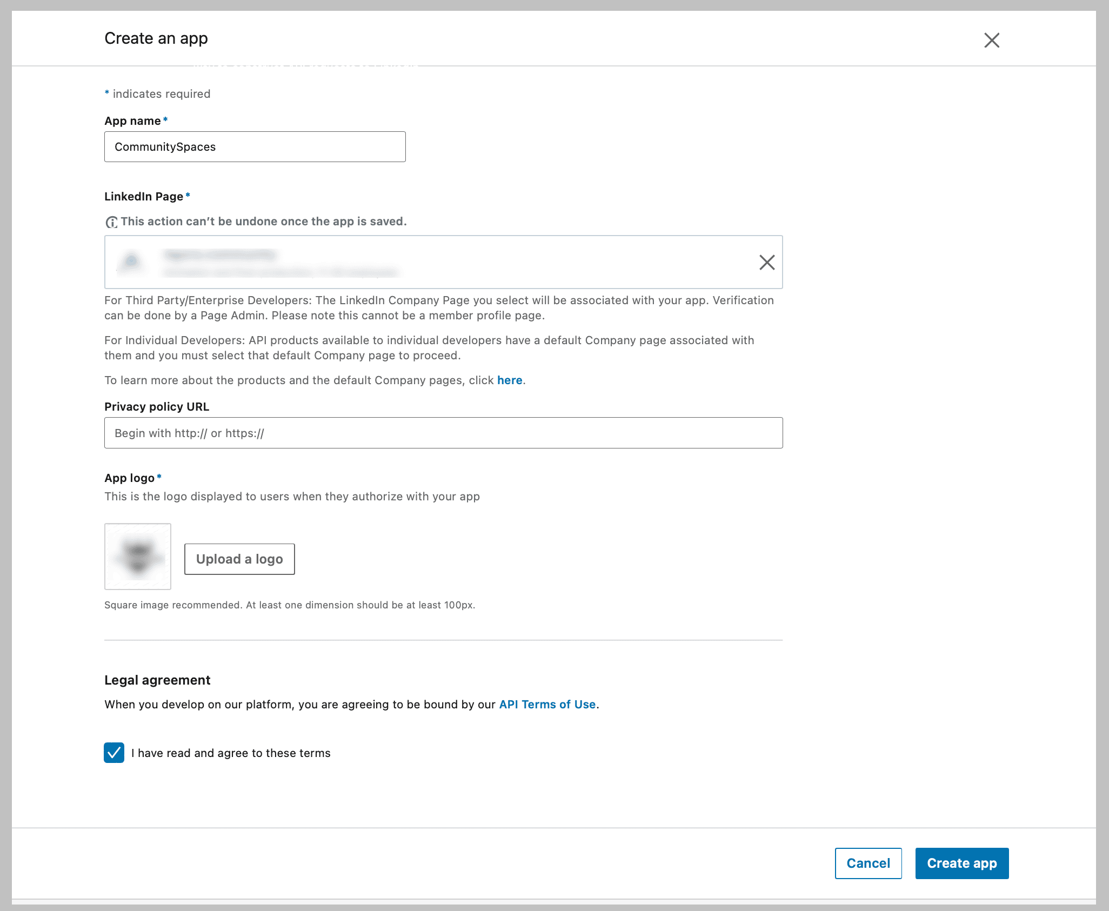Viewport: 1109px width, 911px height.
Task: Click the blurred company page avatar
Action: tap(131, 262)
